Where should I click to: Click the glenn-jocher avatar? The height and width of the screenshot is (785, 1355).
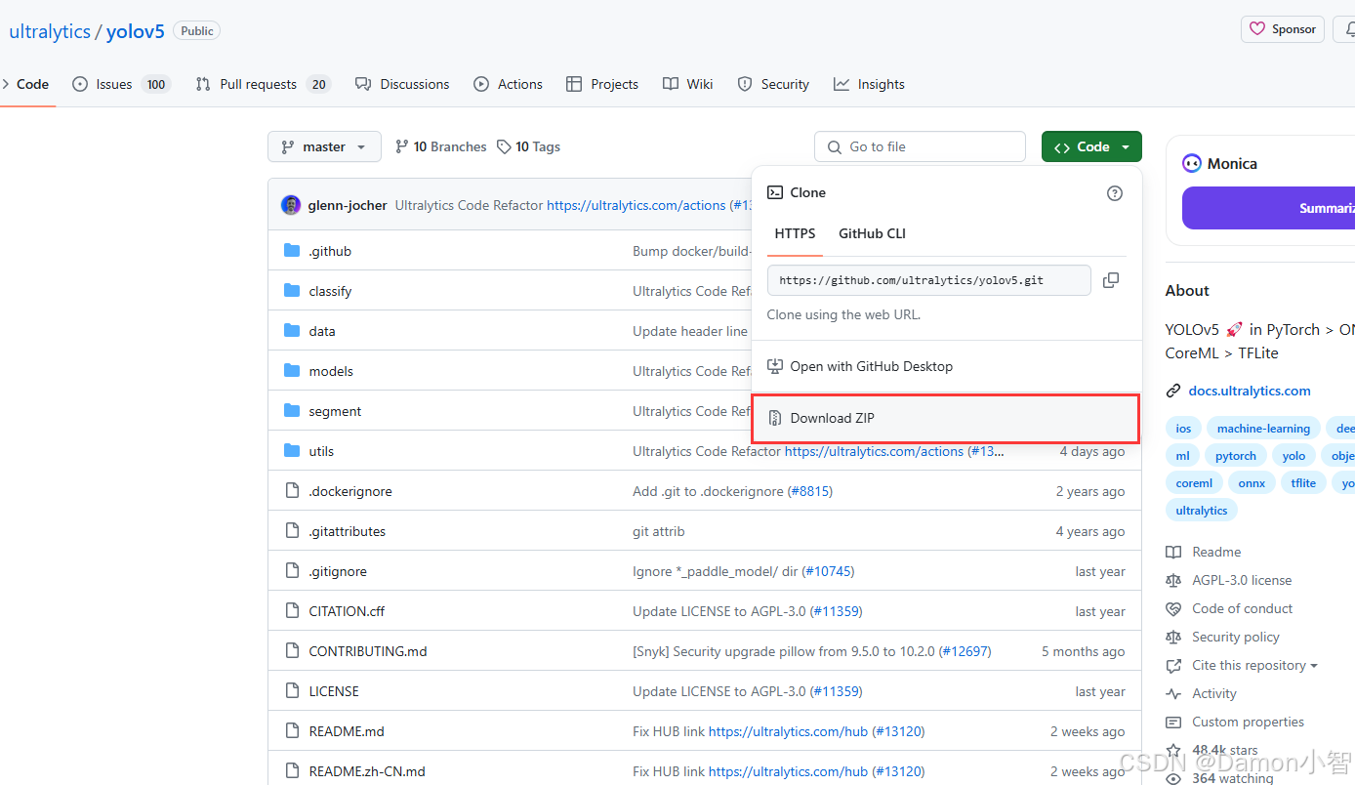tap(291, 205)
